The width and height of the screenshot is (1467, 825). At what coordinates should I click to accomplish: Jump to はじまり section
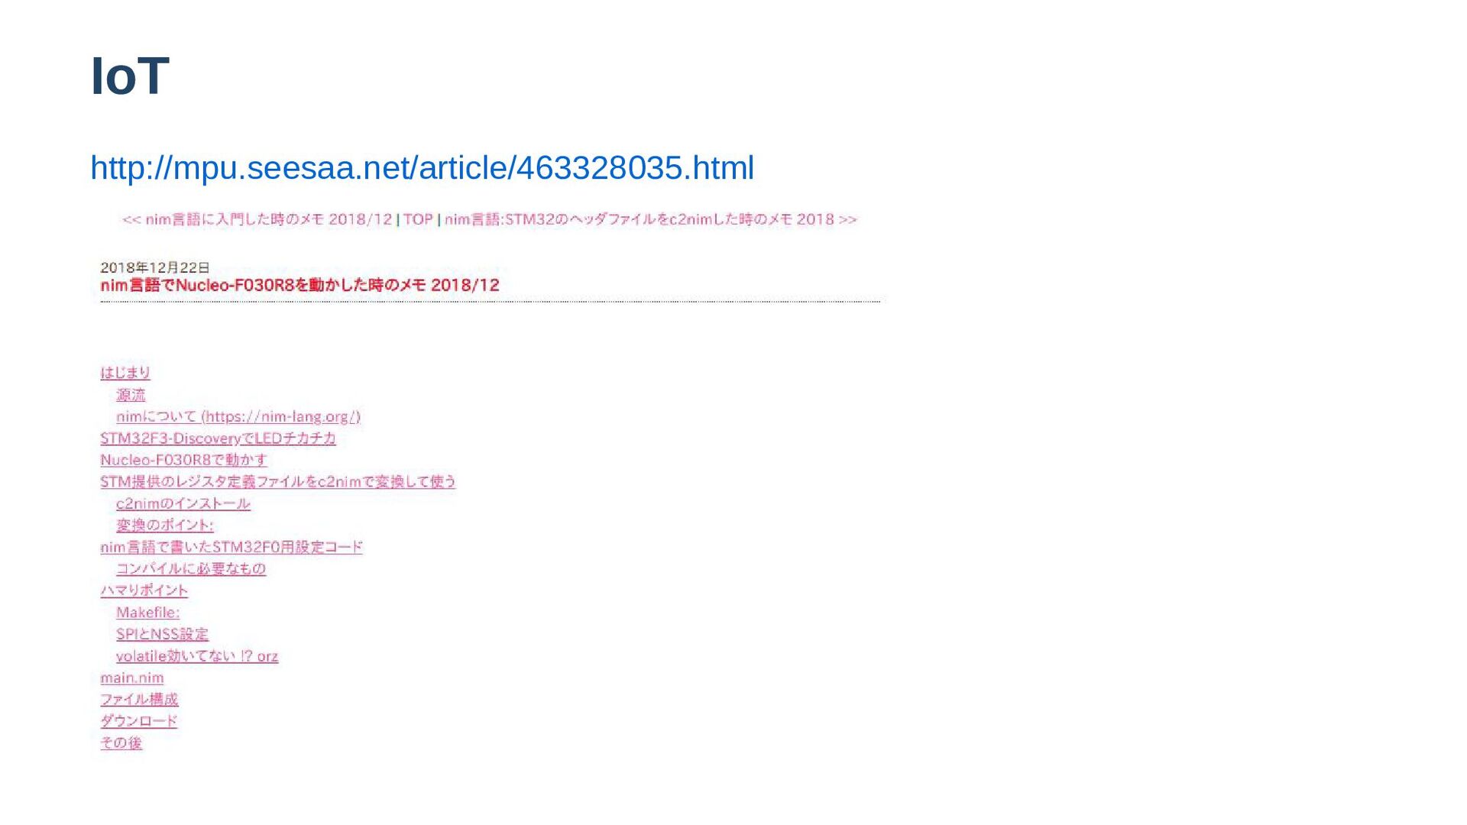click(x=125, y=373)
